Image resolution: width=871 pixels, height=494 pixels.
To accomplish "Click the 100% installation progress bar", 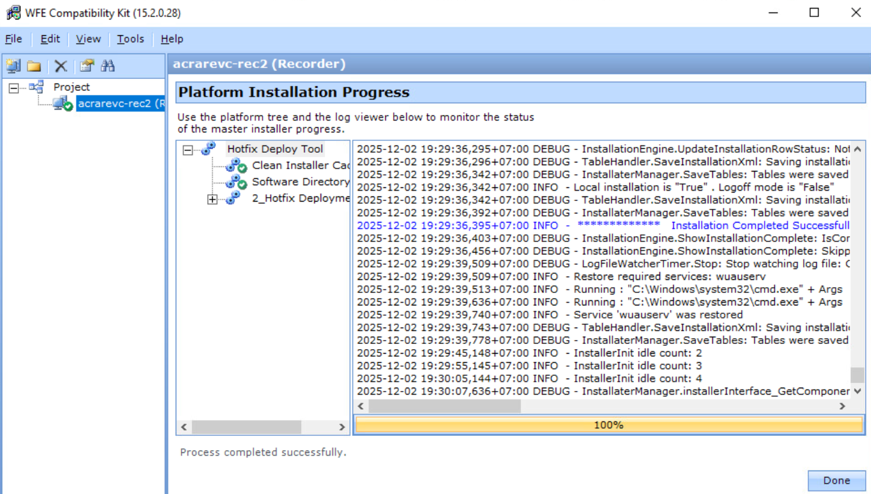I will (609, 425).
